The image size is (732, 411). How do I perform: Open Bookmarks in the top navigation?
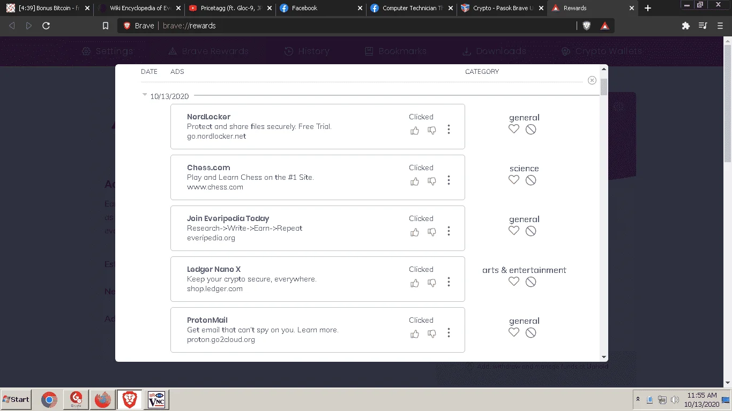point(395,51)
